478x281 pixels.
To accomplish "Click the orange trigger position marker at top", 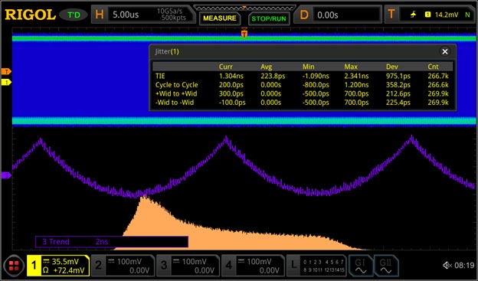I will coord(244,33).
